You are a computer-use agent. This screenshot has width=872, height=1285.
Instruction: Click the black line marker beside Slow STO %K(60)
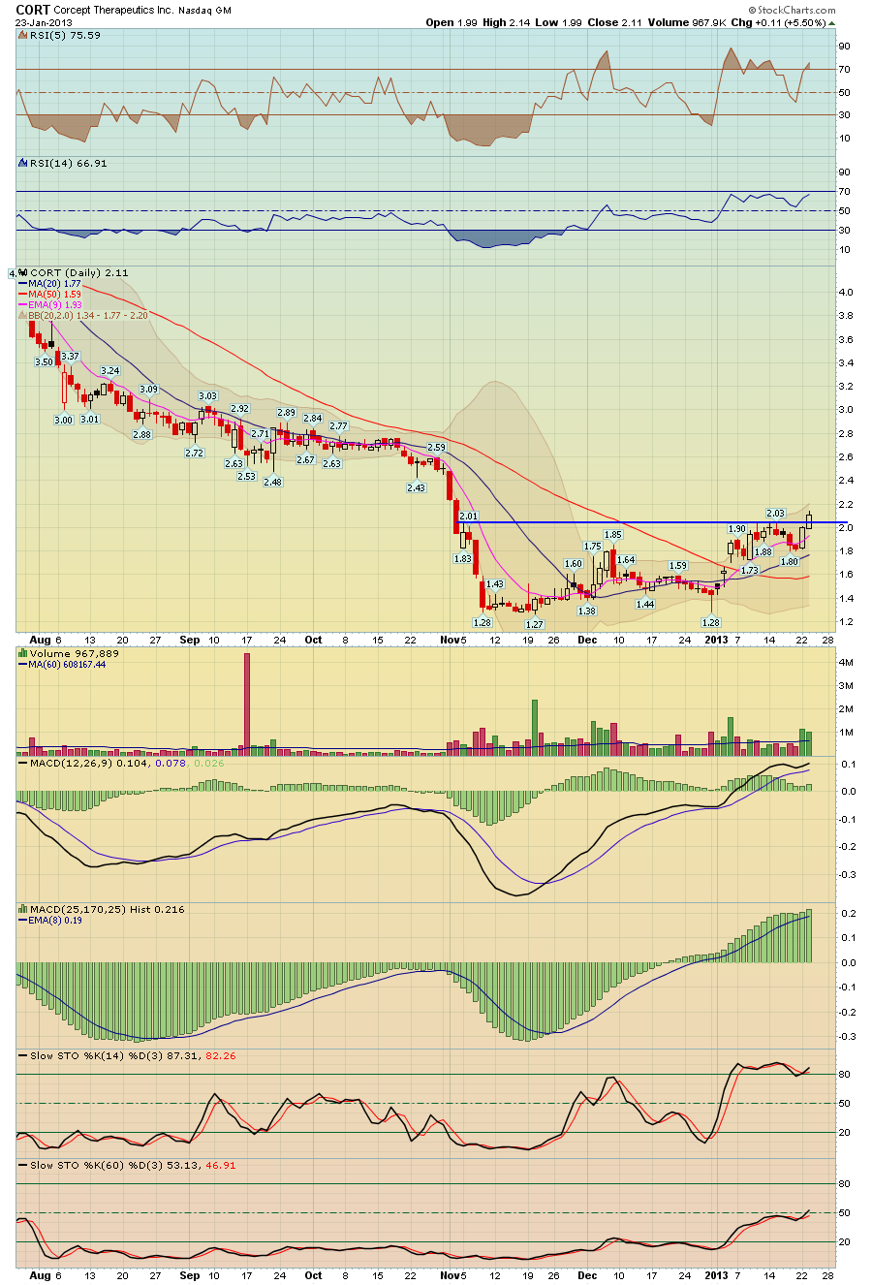[23, 1166]
